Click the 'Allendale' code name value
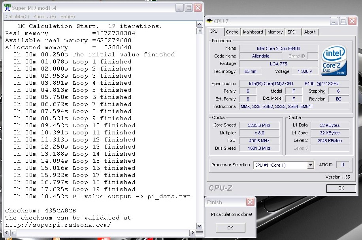The width and height of the screenshot is (362, 240). 261,56
